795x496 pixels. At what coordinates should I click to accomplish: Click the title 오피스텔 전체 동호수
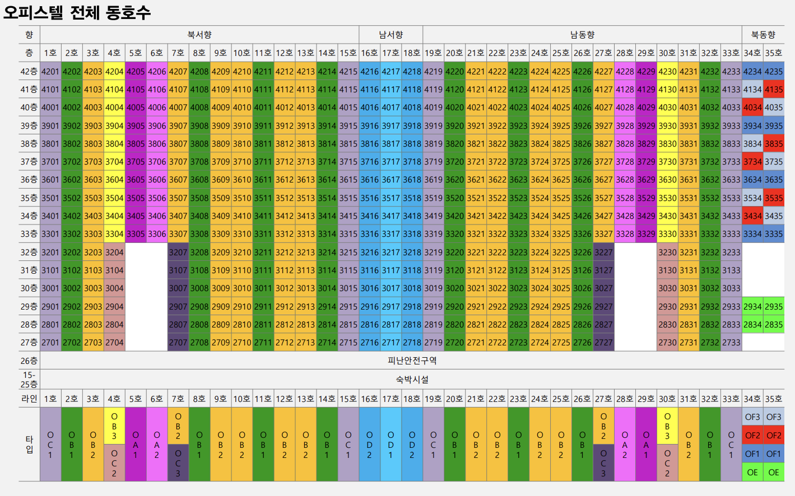pos(77,12)
